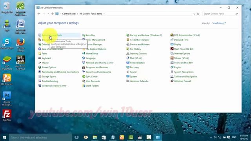Expand the View by Small icons dropdown
This screenshot has height=141, width=251.
point(219,23)
